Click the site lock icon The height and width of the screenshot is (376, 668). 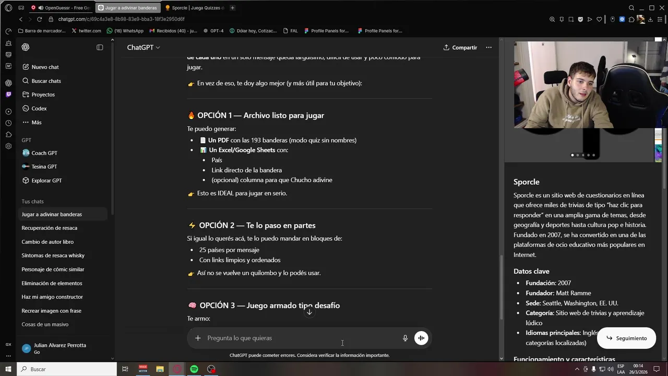[x=51, y=19]
